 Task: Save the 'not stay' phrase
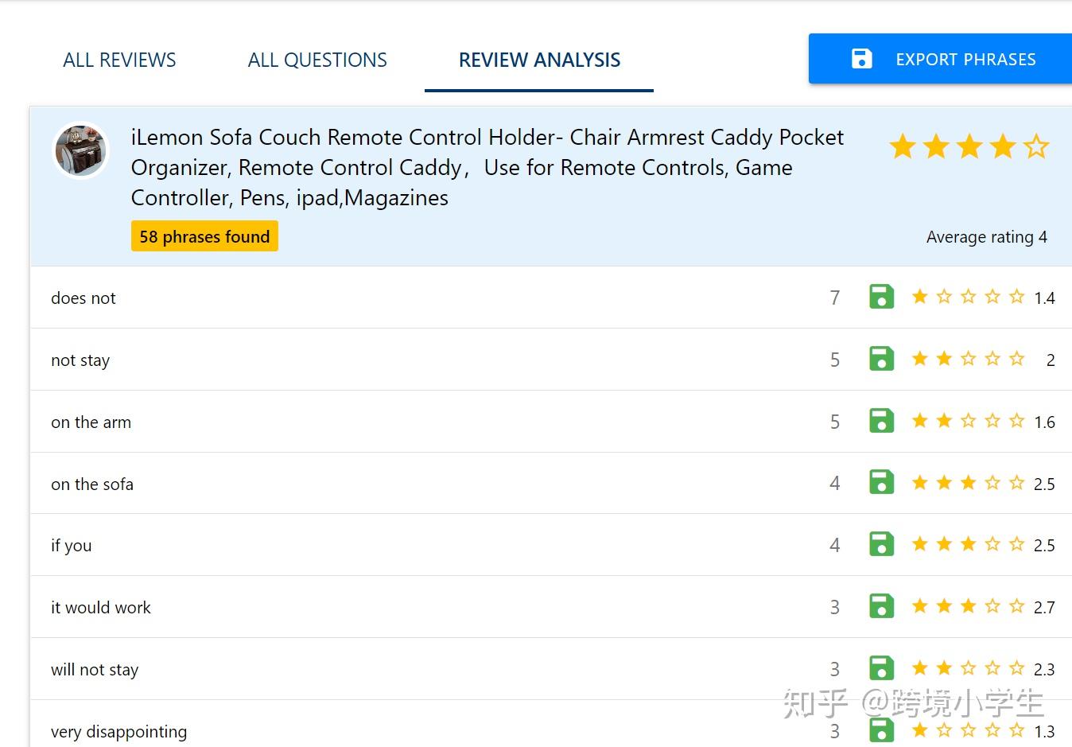(x=881, y=359)
